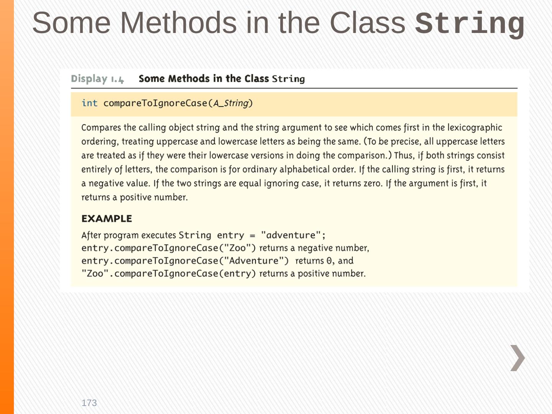Click the slide number 173
Screen dimensions: 552x414
click(x=89, y=403)
